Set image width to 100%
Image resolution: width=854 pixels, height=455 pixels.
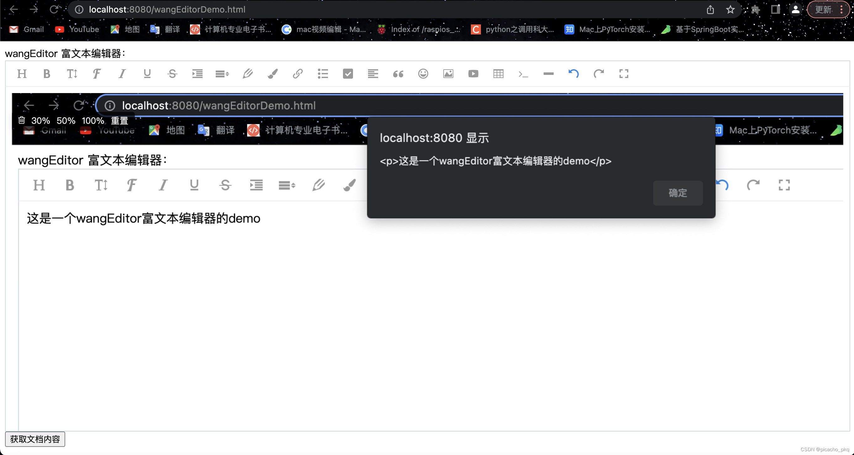point(93,120)
